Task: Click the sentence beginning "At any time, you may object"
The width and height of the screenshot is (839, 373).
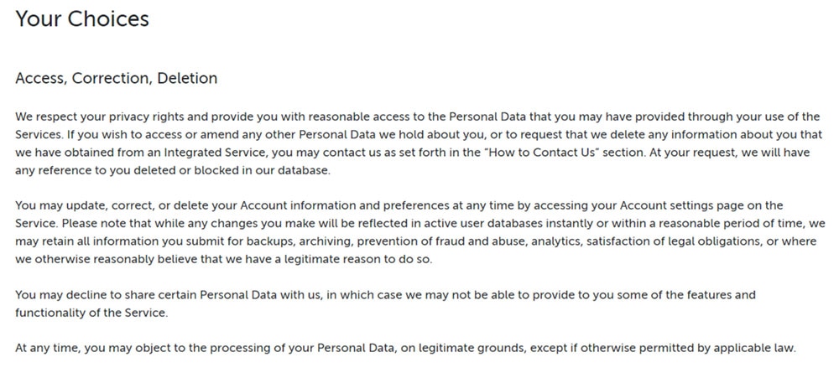Action: click(x=405, y=349)
